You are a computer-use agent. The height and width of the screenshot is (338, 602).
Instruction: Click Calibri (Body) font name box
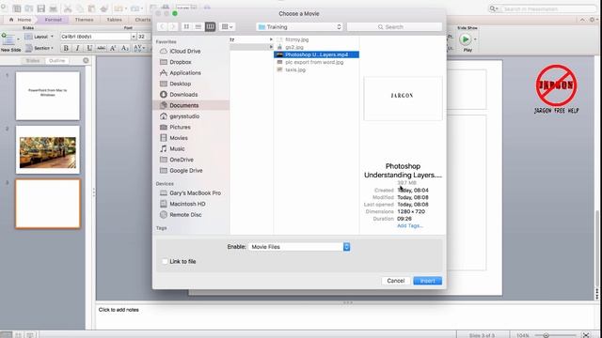click(95, 37)
